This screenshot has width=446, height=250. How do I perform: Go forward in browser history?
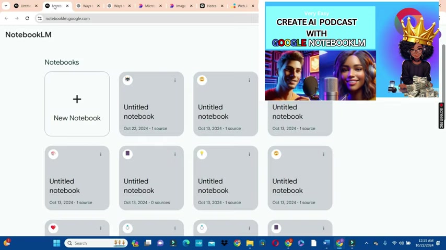pyautogui.click(x=17, y=18)
